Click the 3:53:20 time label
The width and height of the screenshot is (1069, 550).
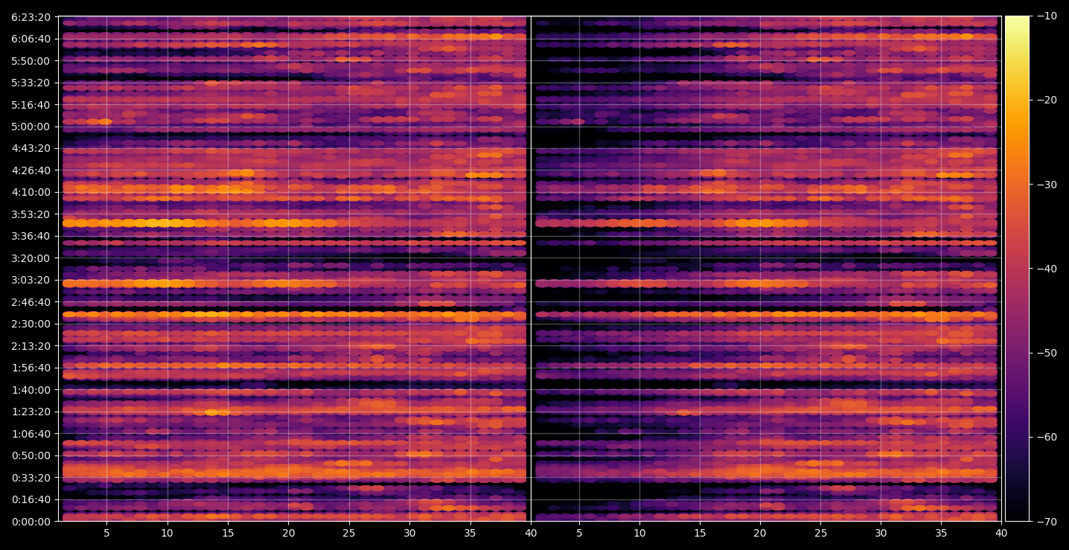coord(31,214)
